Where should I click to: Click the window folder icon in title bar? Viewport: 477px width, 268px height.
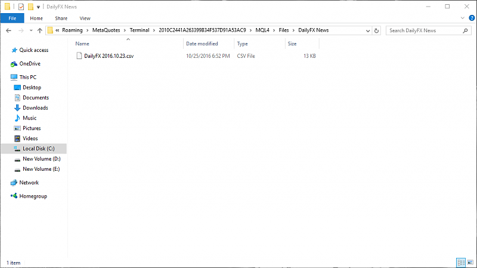7,7
